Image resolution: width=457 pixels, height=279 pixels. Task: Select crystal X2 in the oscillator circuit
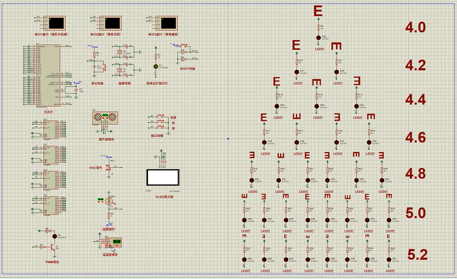(119, 52)
